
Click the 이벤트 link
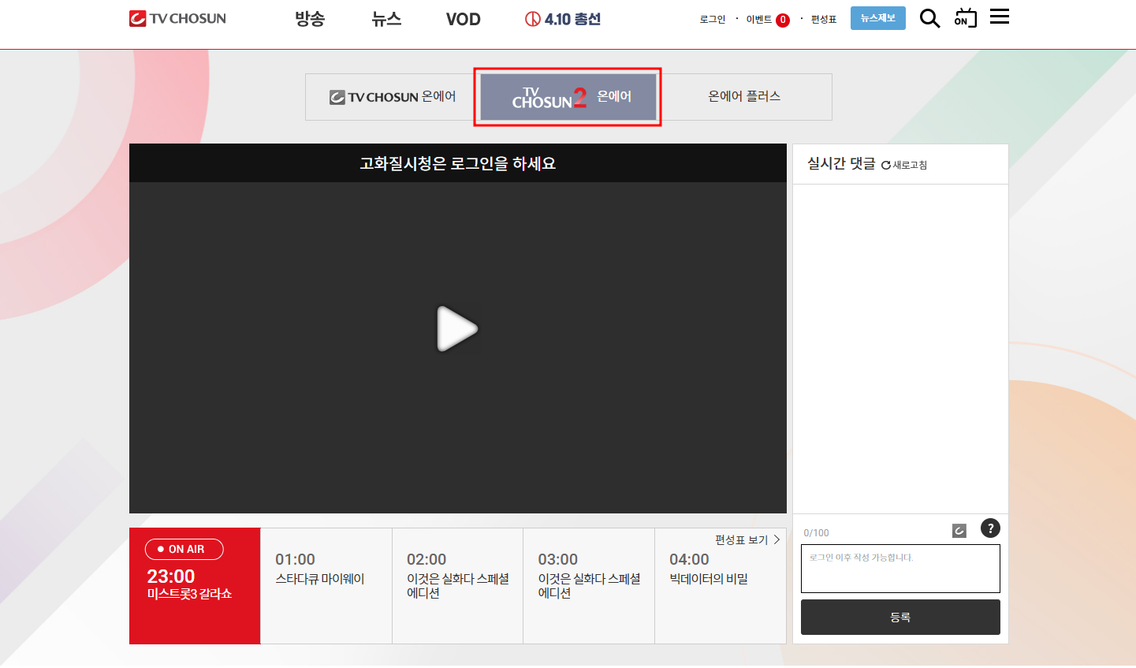coord(758,20)
